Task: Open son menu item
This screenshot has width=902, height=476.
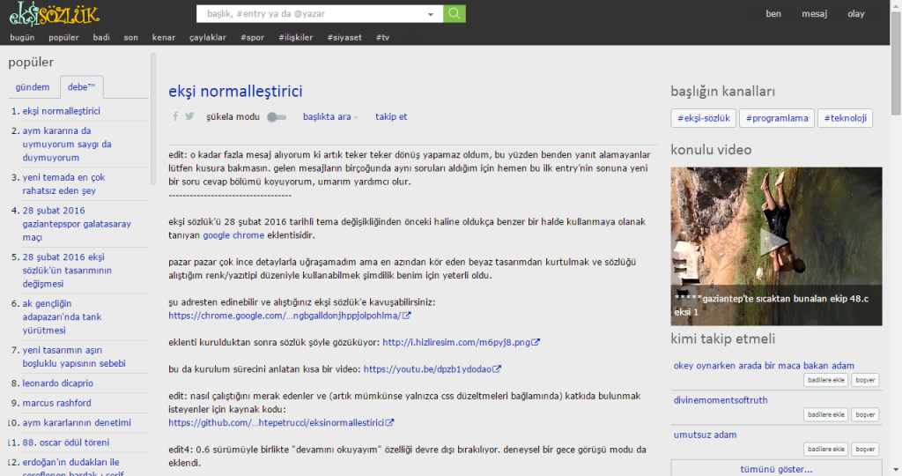Action: 130,37
